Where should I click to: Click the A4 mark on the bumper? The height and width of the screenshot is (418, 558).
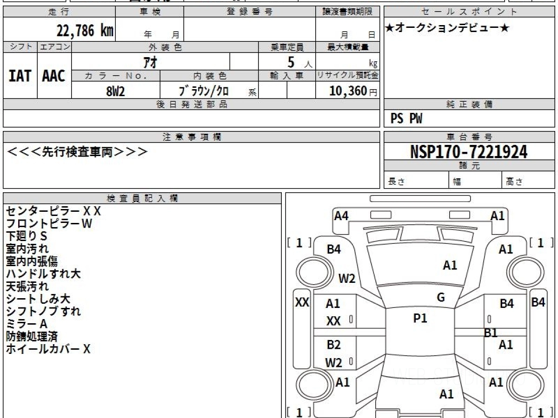[x=342, y=216]
